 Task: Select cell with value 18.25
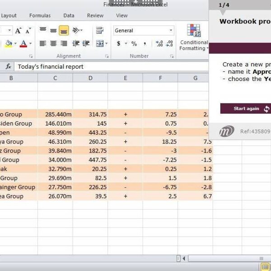pyautogui.click(x=160, y=141)
